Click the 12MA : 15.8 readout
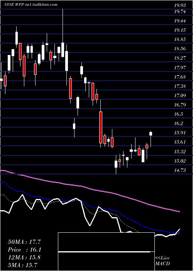193x271 pixels. (24, 257)
